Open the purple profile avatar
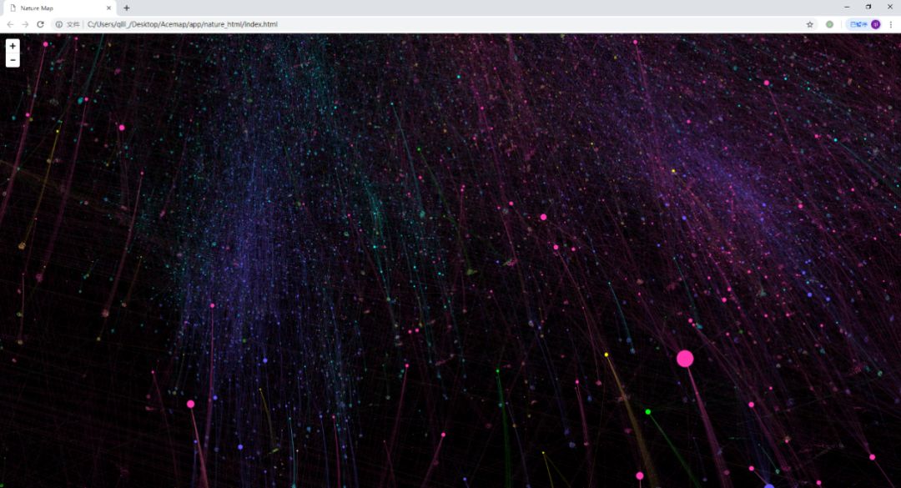This screenshot has height=488, width=901. pos(875,24)
